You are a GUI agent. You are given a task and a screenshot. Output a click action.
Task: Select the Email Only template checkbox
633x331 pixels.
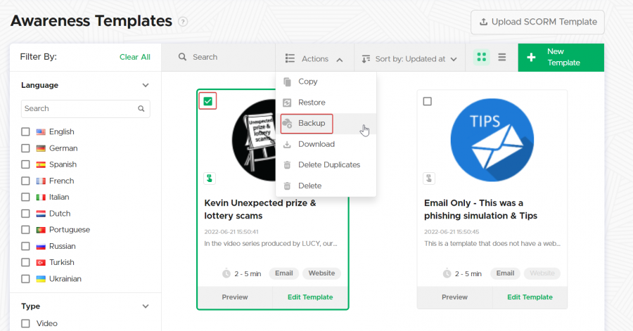(x=428, y=102)
